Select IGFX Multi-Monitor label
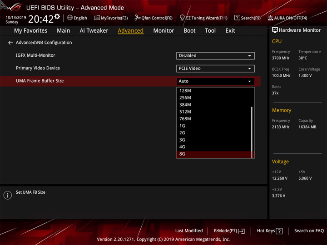Screen dimensions: 327x245 35,55
